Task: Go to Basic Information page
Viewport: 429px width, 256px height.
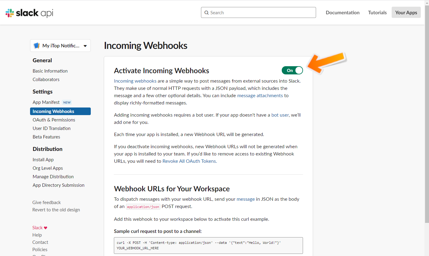Action: [50, 71]
